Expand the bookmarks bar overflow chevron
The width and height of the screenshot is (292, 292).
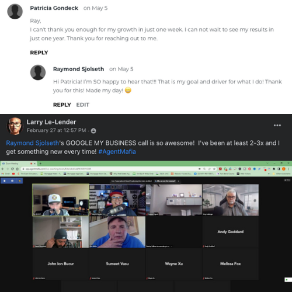pos(269,173)
